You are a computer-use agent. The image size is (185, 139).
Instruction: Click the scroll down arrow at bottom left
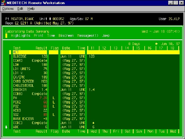point(6,127)
